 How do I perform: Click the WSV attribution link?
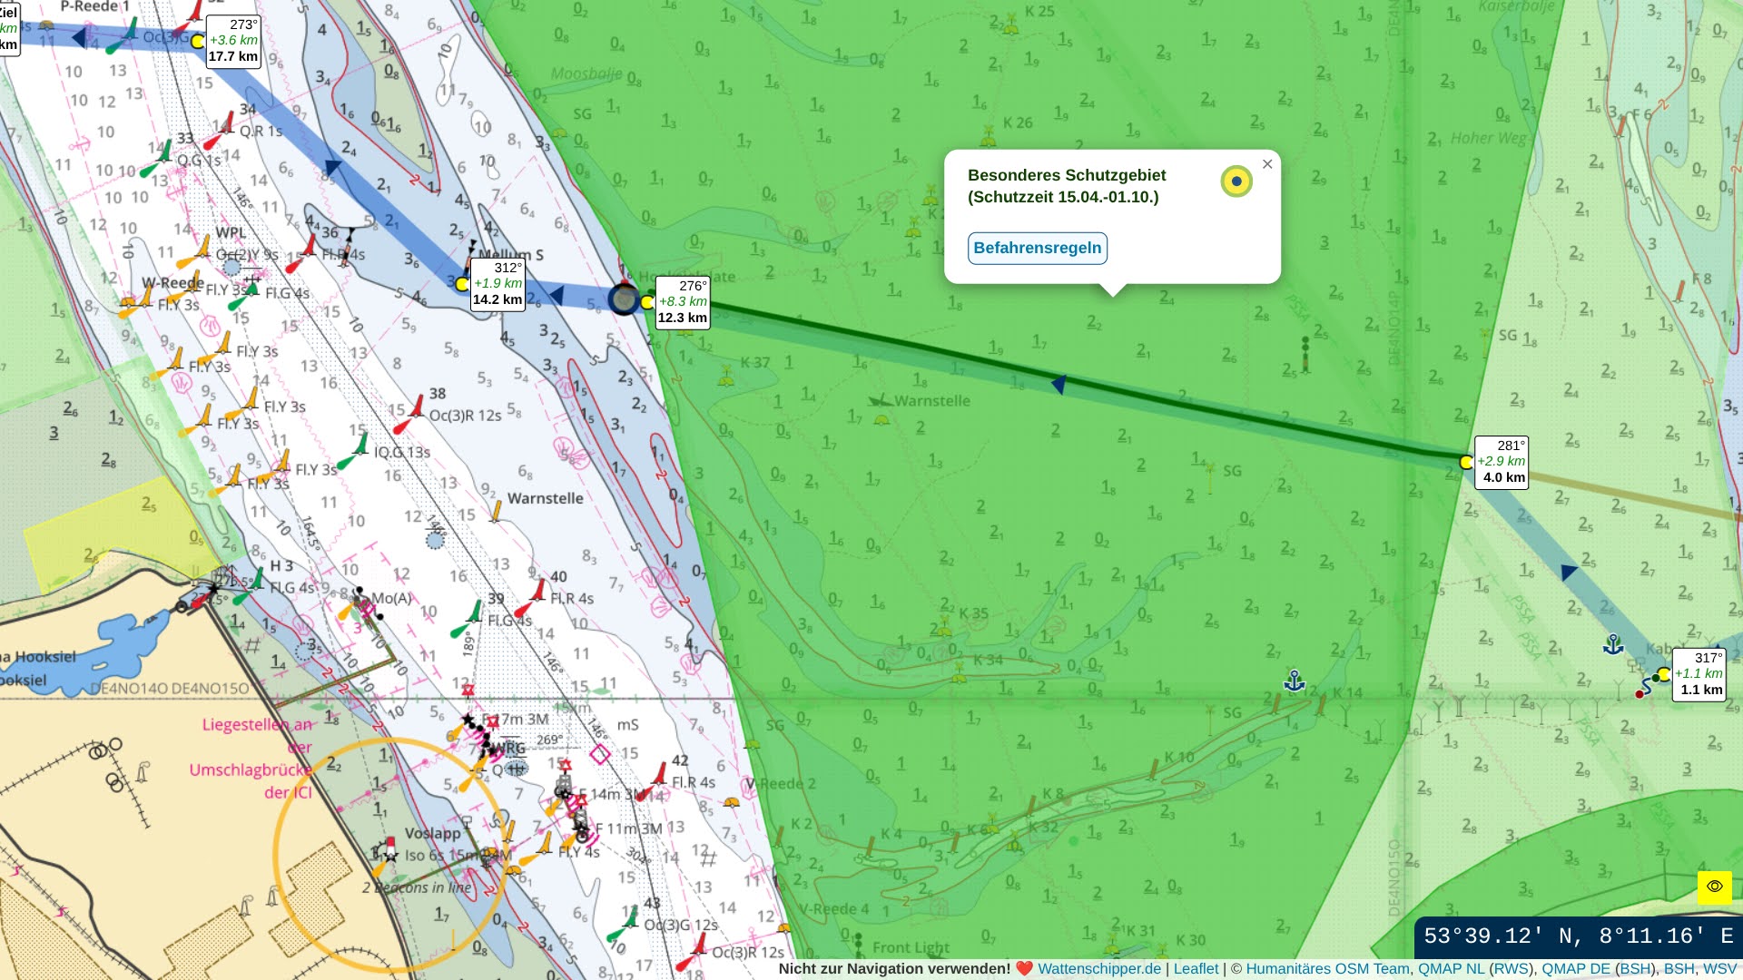pyautogui.click(x=1719, y=968)
